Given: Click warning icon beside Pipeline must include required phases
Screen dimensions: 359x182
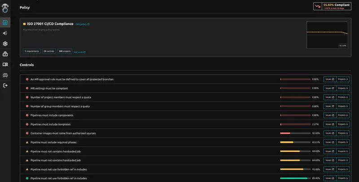Looking at the screenshot, I should click(27, 142).
